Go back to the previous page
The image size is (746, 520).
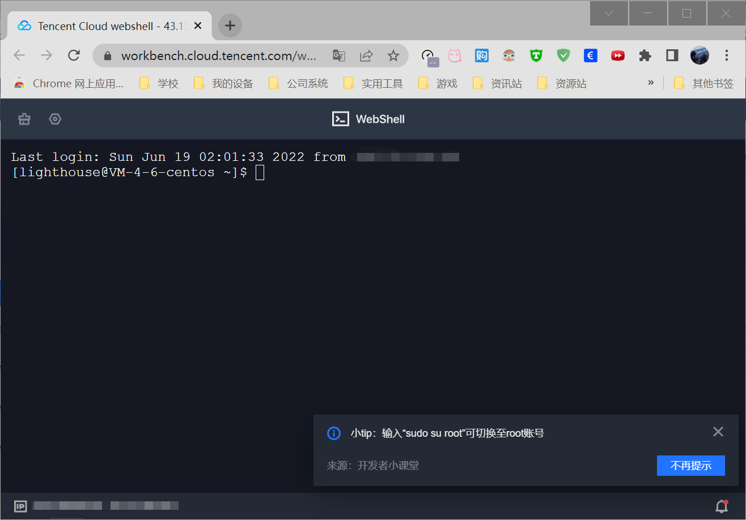pyautogui.click(x=20, y=55)
